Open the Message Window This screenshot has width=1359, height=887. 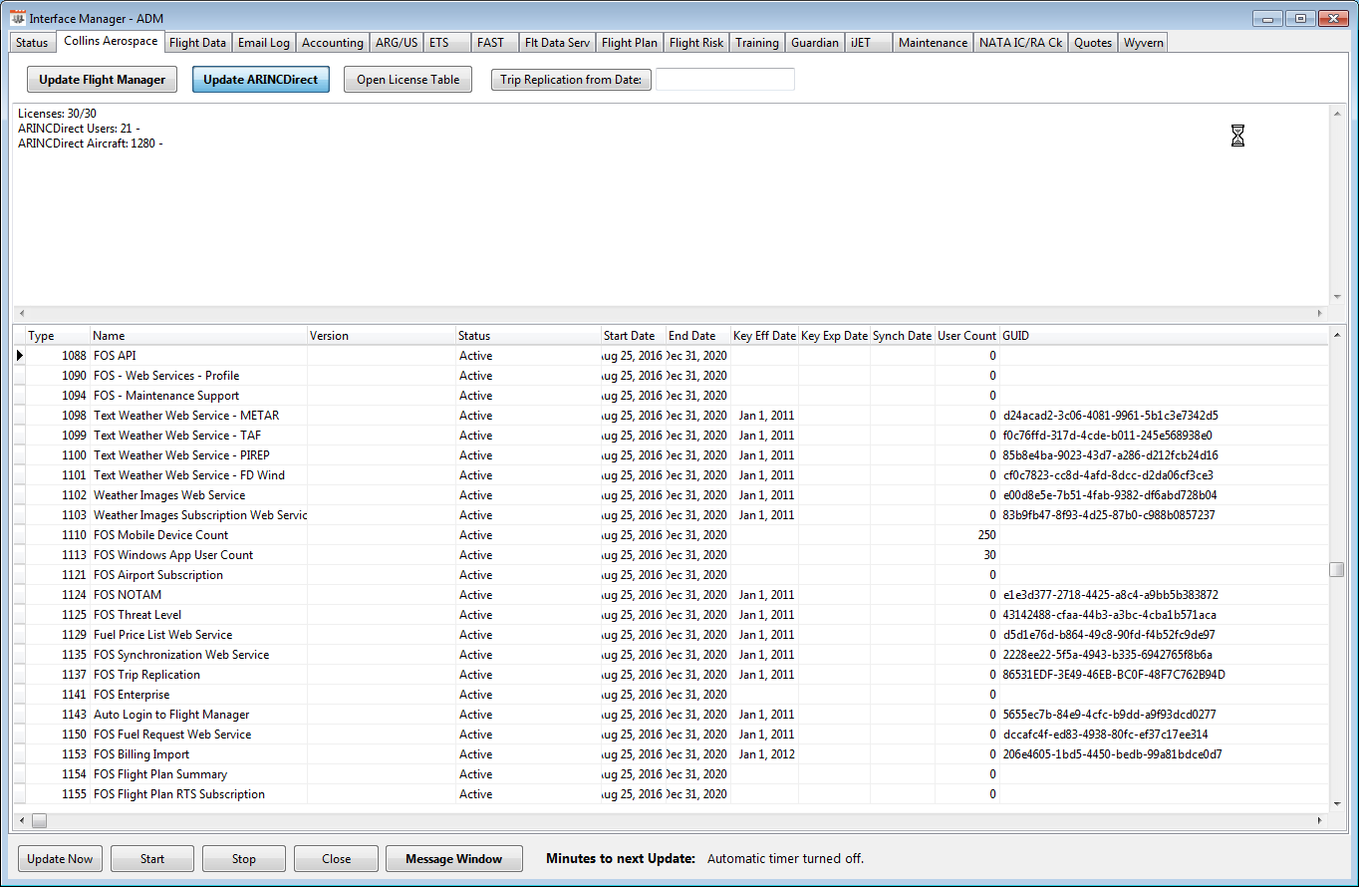454,859
